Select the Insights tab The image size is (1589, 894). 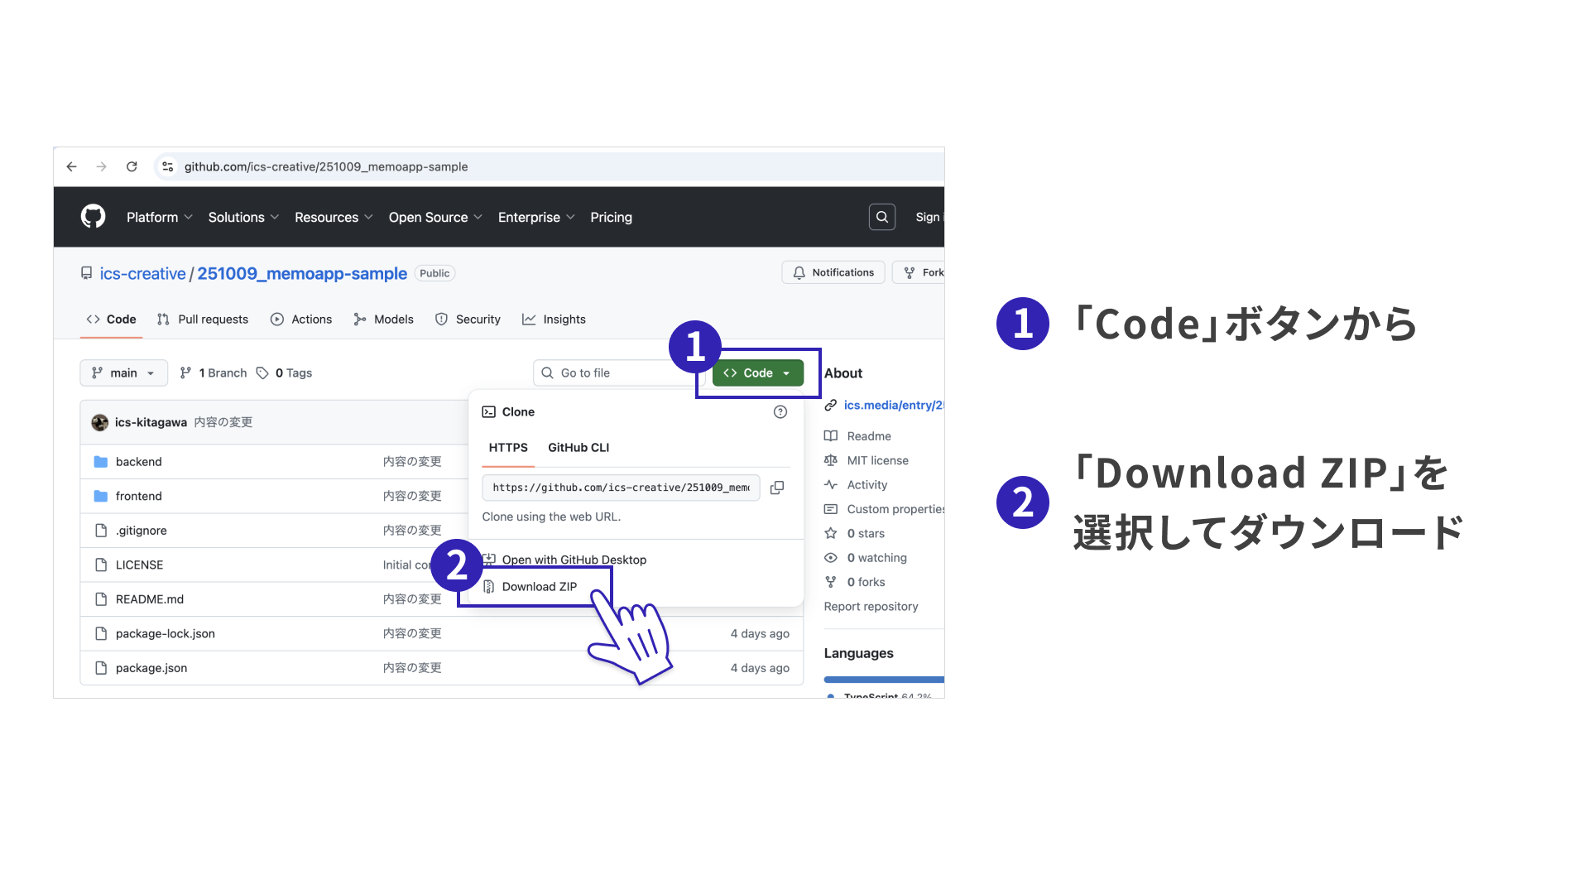554,320
